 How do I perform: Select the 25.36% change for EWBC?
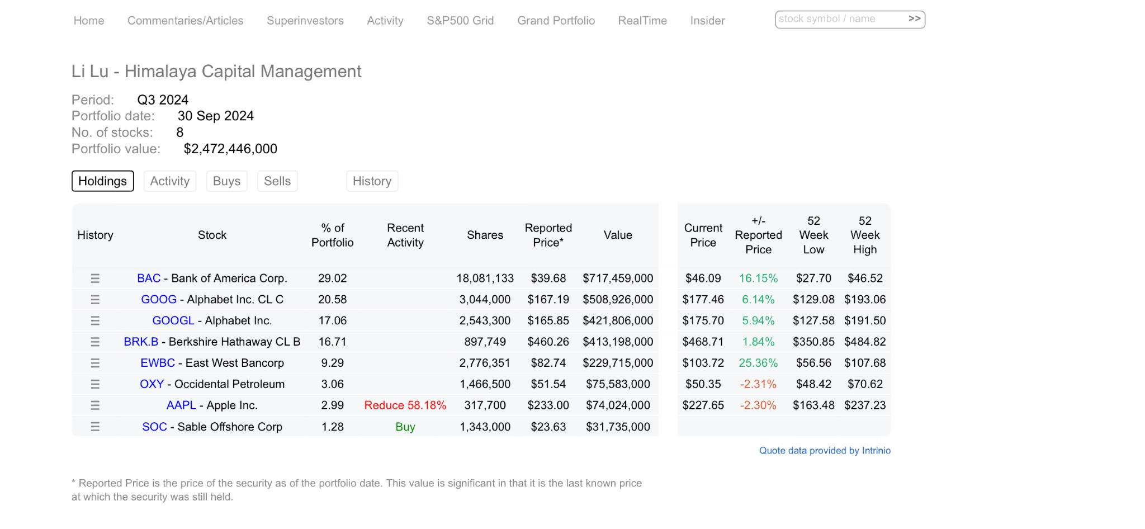(x=758, y=363)
